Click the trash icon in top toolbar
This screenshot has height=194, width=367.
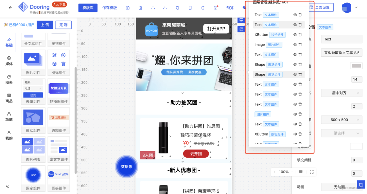point(203,8)
